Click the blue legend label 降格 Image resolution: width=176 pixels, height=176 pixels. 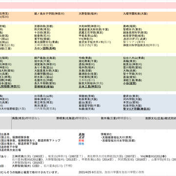coord(81,144)
